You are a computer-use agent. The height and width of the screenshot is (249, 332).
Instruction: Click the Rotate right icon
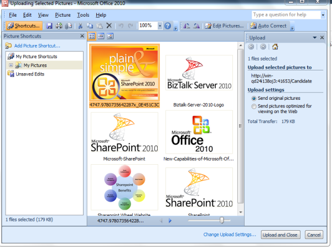tap(196, 26)
